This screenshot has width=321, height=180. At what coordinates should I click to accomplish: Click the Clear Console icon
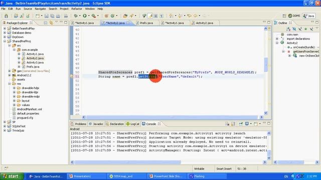pyautogui.click(x=227, y=123)
